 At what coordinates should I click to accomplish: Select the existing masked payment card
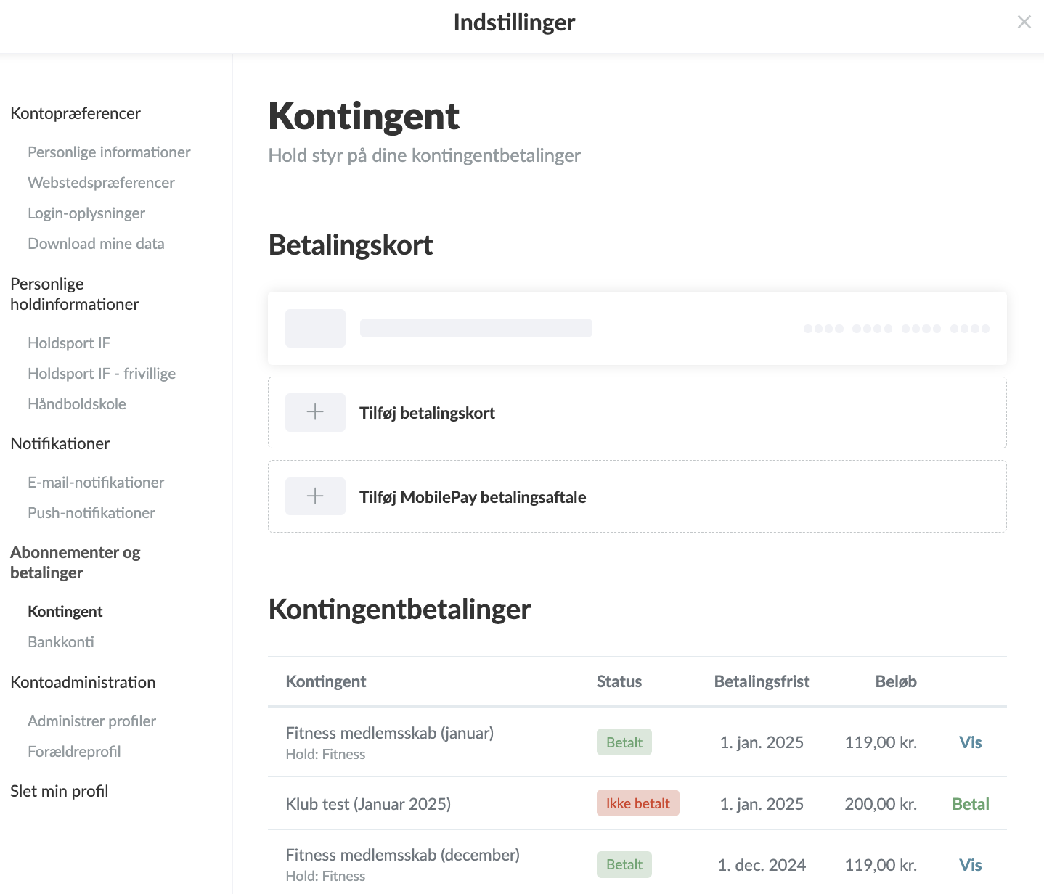[x=637, y=329]
